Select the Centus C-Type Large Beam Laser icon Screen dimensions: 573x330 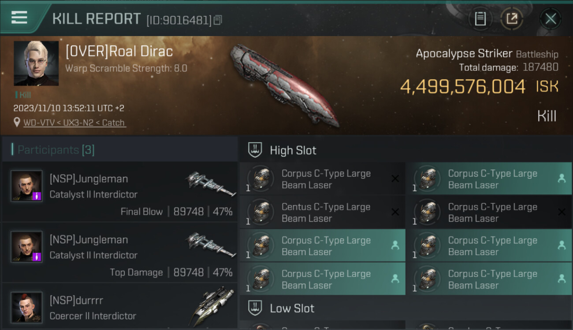(261, 213)
